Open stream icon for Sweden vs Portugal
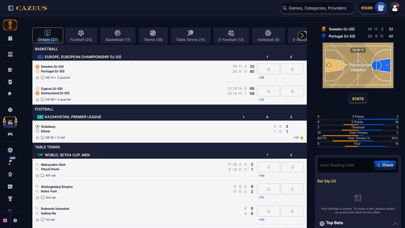The image size is (405, 228). (43, 78)
